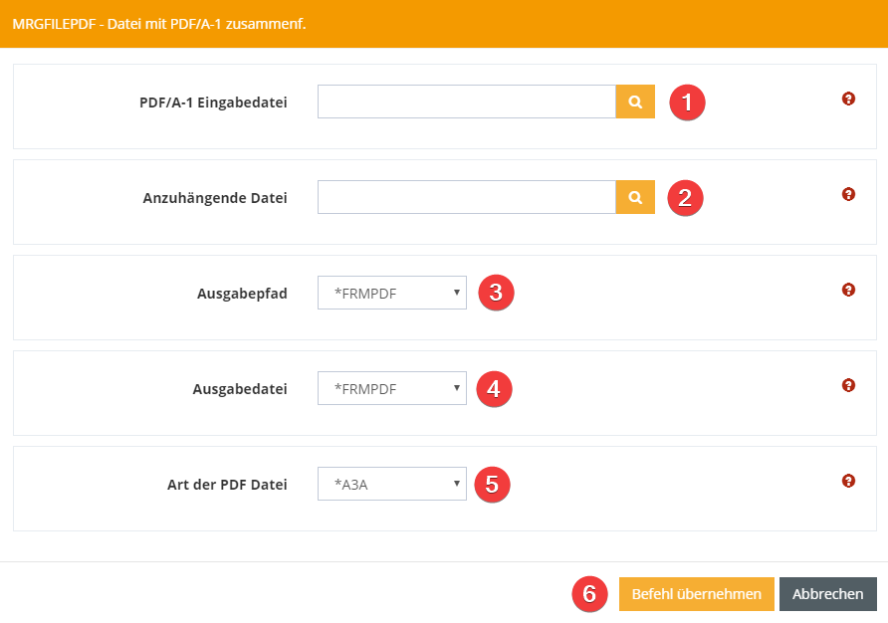This screenshot has height=623, width=888.
Task: Click the MRGFILEPDF dialog title bar
Action: (x=443, y=23)
